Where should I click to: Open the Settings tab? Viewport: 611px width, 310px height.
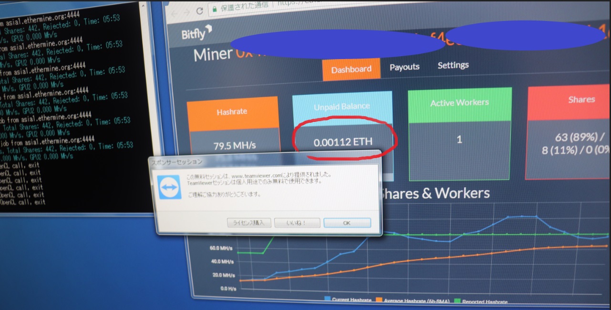coord(453,65)
